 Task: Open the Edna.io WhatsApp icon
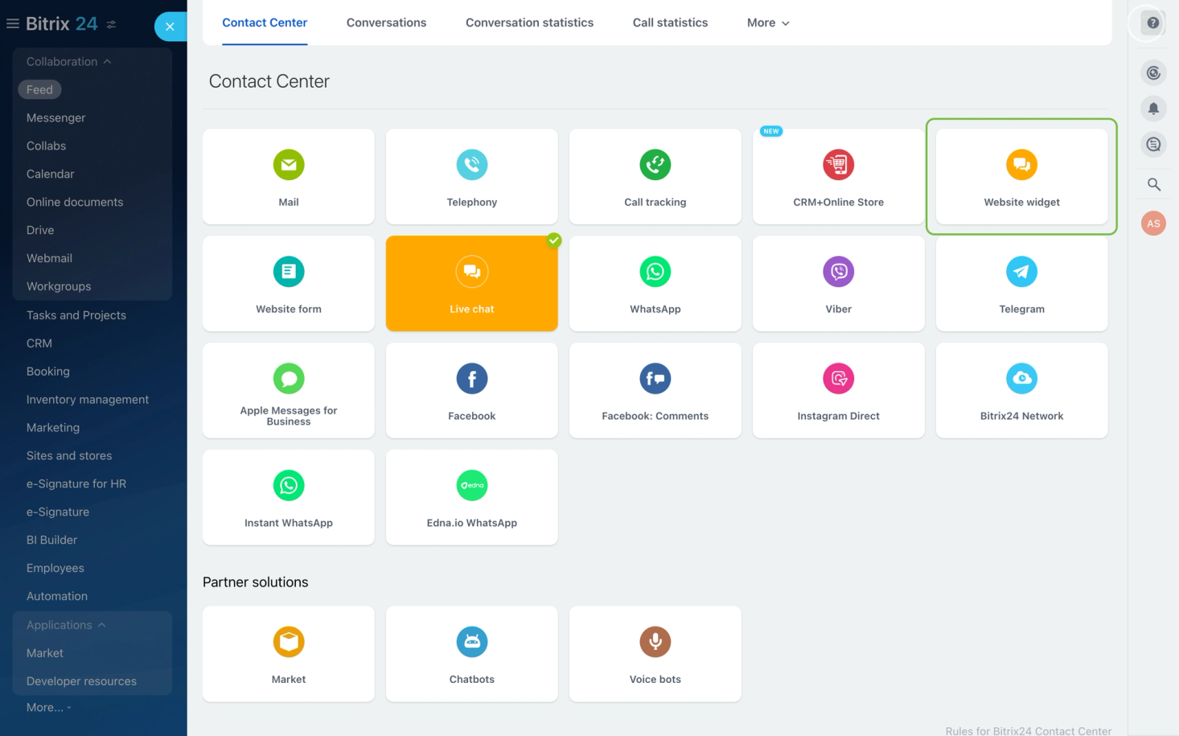pyautogui.click(x=472, y=486)
